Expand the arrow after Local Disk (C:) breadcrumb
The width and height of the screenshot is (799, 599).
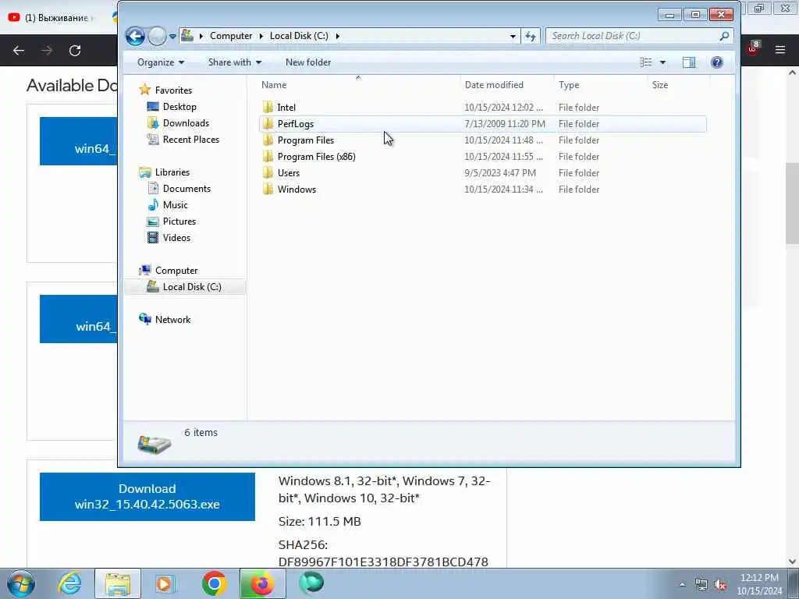337,36
